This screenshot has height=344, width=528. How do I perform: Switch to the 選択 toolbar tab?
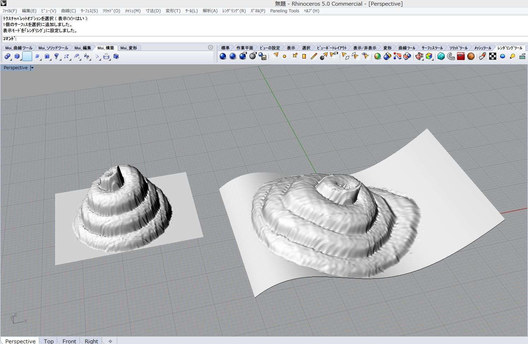(306, 48)
